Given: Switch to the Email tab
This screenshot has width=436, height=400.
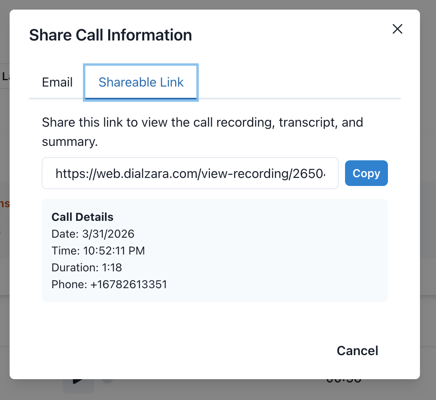Looking at the screenshot, I should pyautogui.click(x=57, y=82).
